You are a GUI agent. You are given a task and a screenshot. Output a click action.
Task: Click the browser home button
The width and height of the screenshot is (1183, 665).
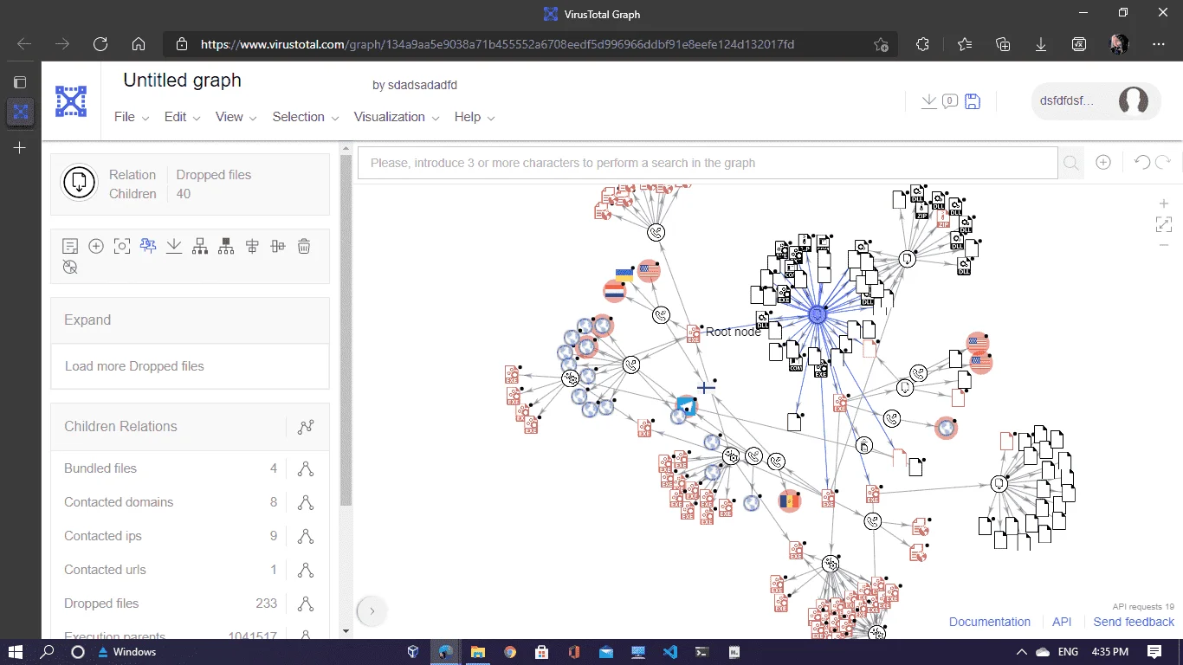pos(139,44)
